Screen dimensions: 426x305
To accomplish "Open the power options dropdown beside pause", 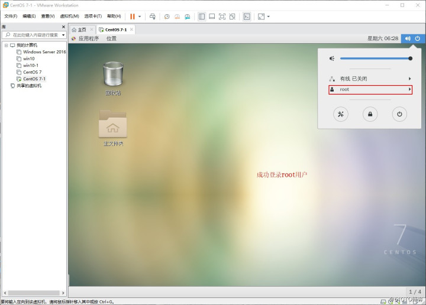I will pyautogui.click(x=140, y=17).
